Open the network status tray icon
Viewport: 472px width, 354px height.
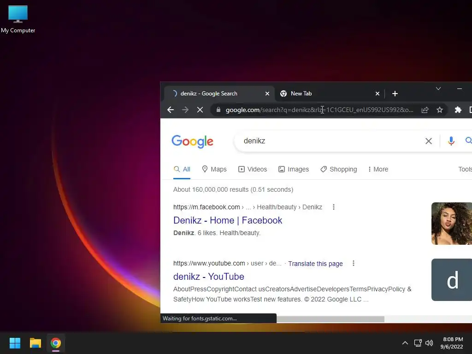(x=418, y=343)
